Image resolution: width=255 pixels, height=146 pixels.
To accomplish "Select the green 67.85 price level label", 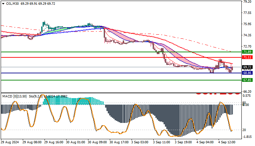I will tap(247, 80).
